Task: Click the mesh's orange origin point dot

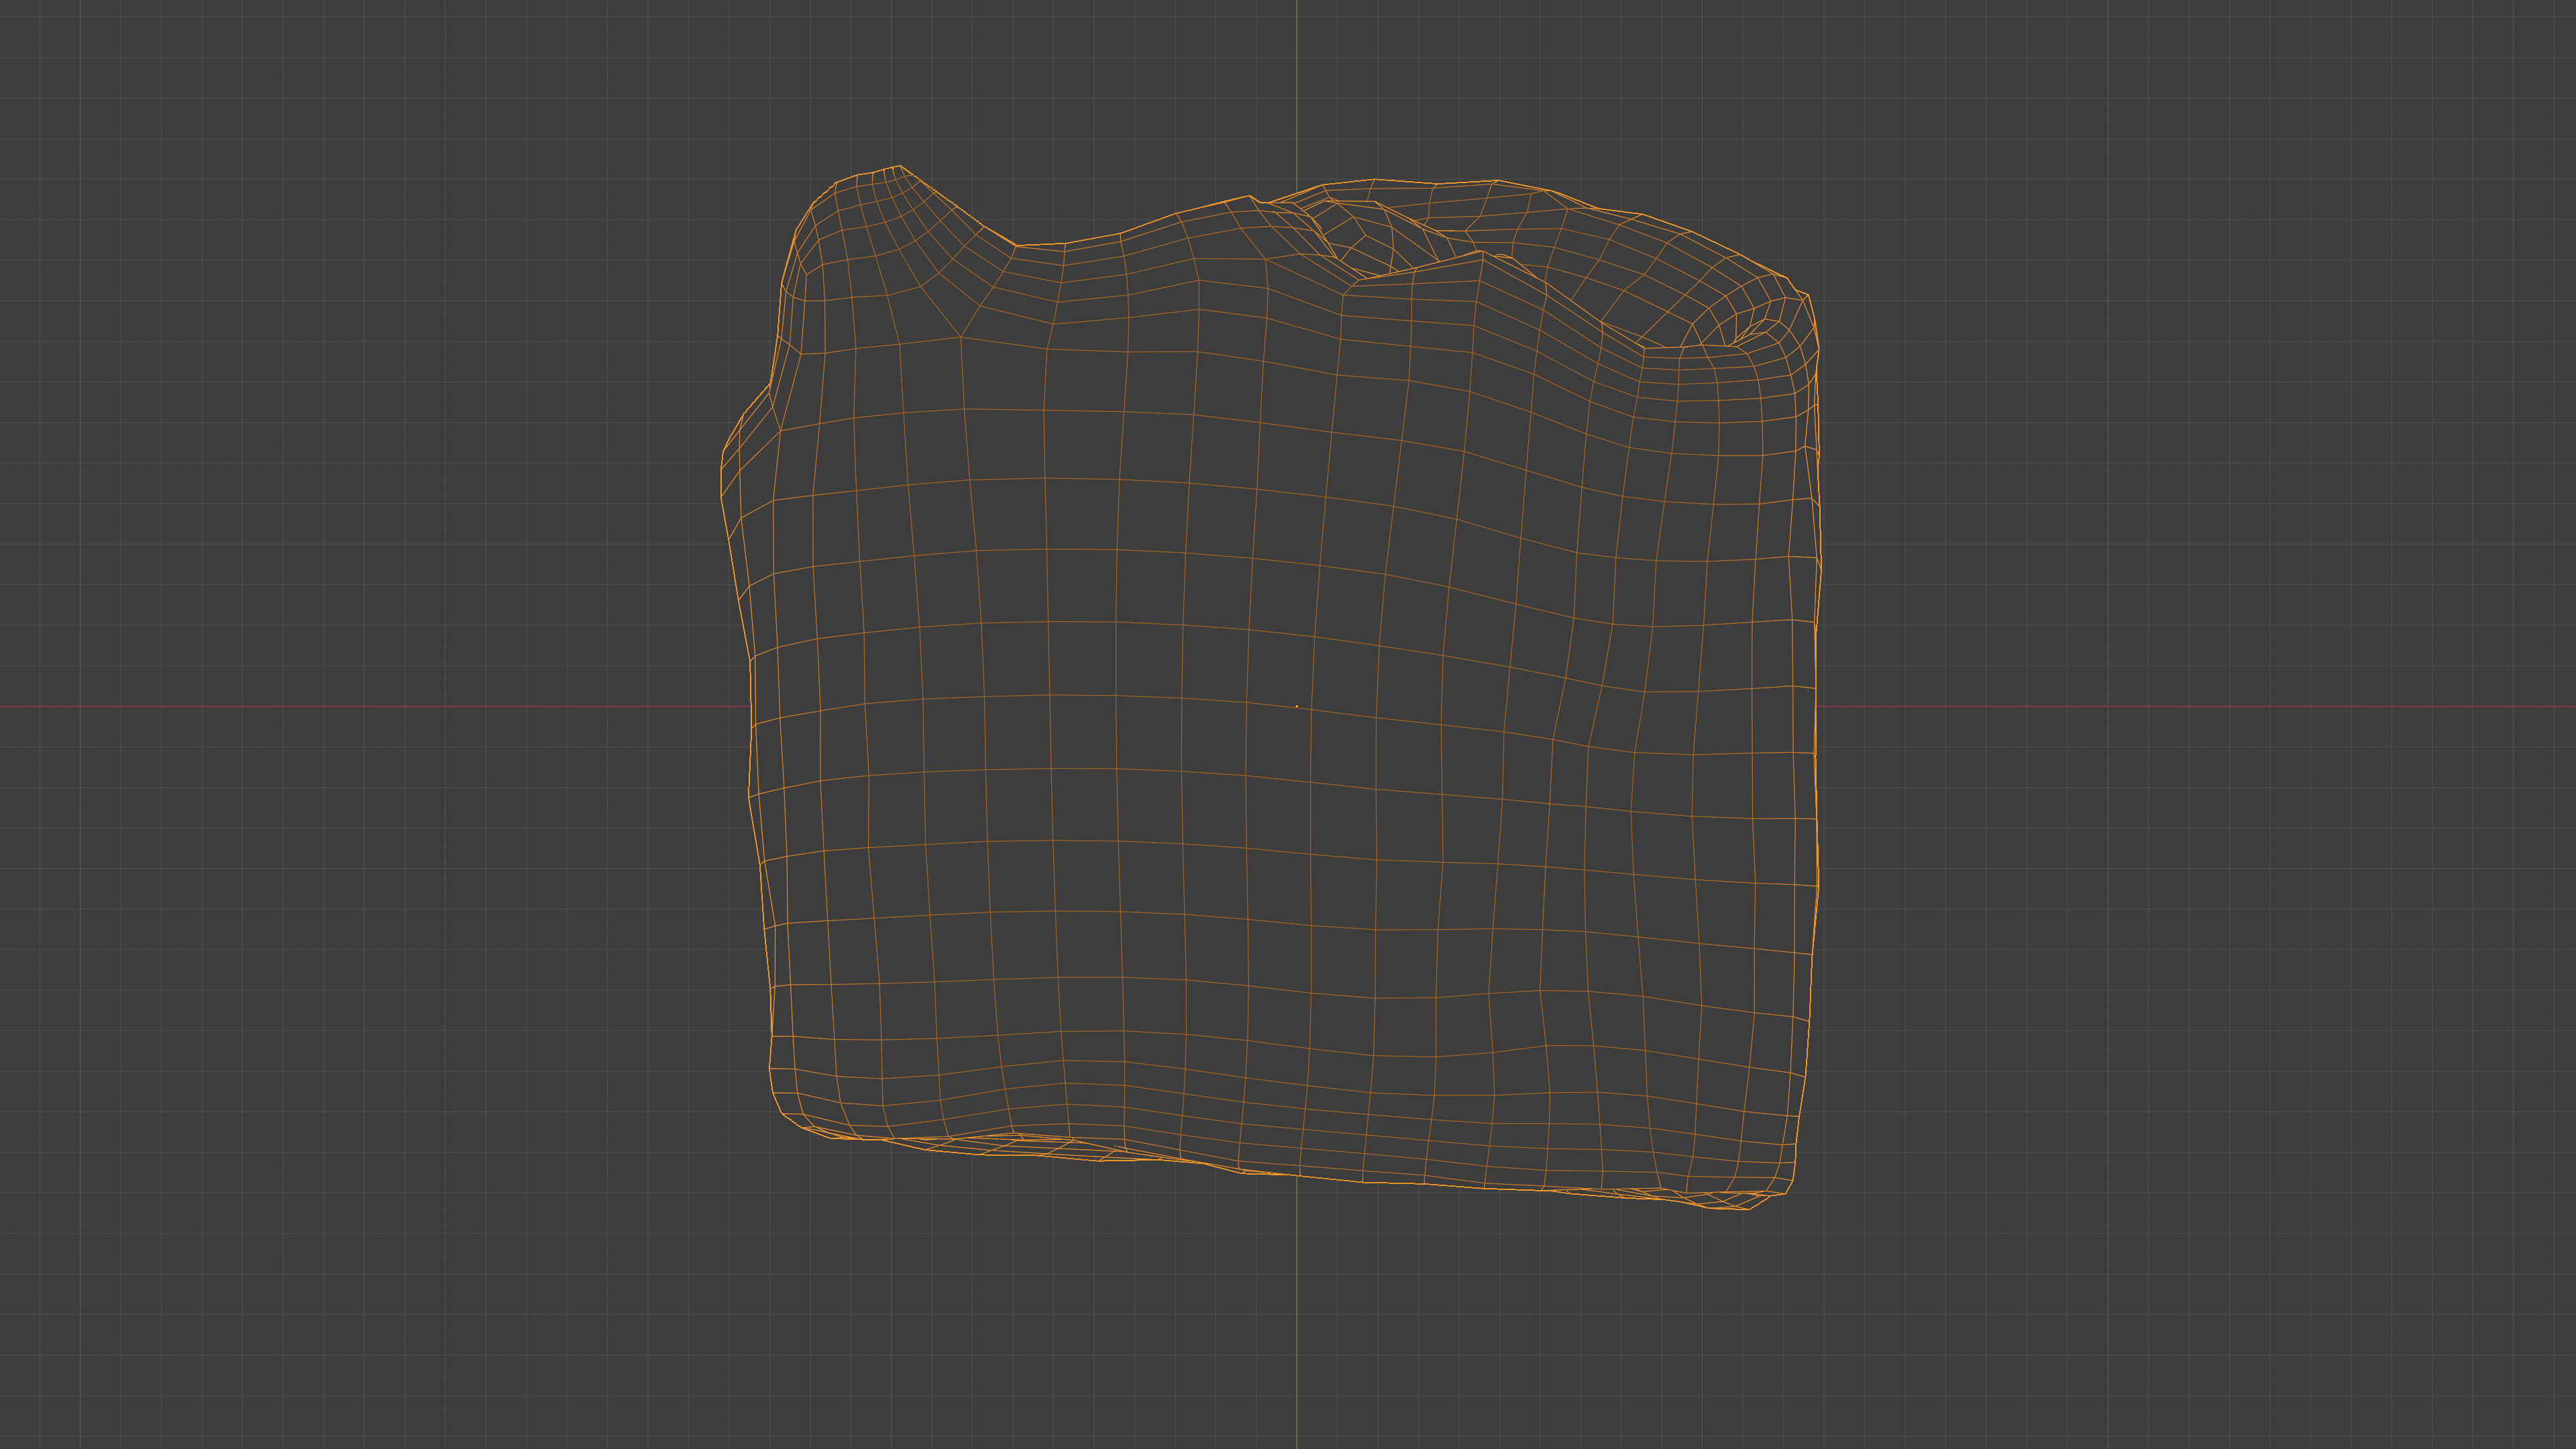Action: 1297,706
